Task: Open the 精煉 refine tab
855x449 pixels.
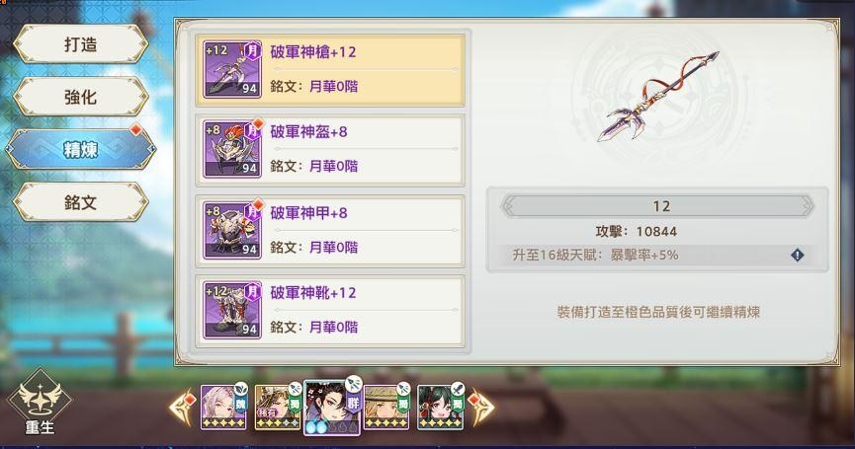Action: click(x=81, y=149)
